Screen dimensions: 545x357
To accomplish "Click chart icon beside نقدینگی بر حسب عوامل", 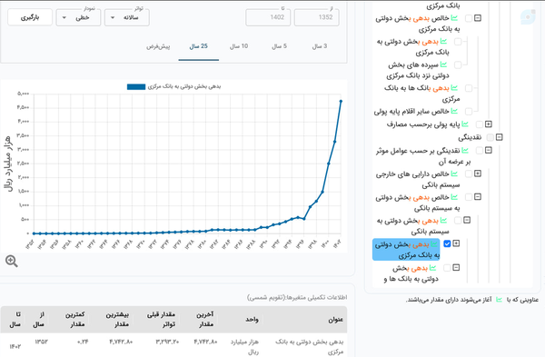I will (x=465, y=151).
